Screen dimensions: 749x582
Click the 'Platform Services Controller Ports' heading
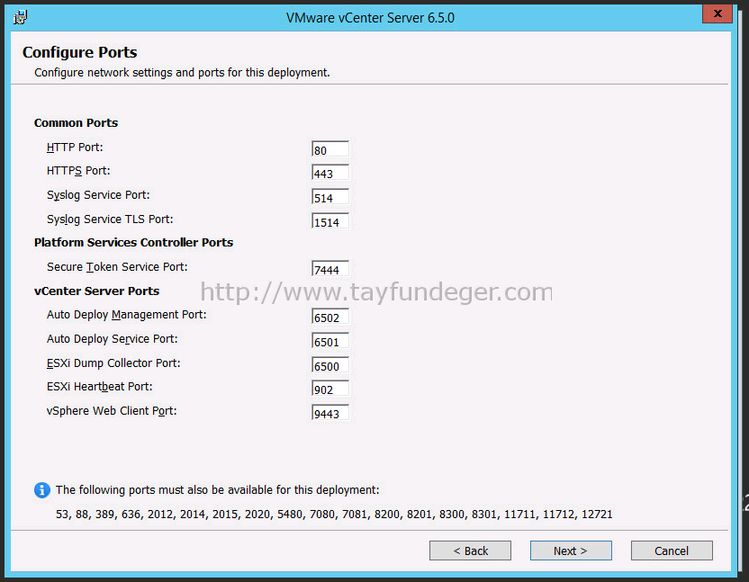point(134,243)
